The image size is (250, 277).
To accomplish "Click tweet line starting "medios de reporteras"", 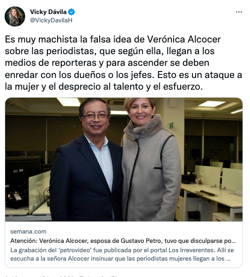I will click(x=107, y=63).
